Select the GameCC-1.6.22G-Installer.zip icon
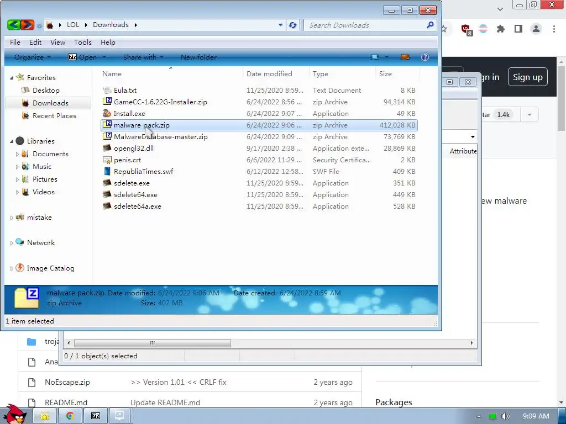 click(x=107, y=102)
